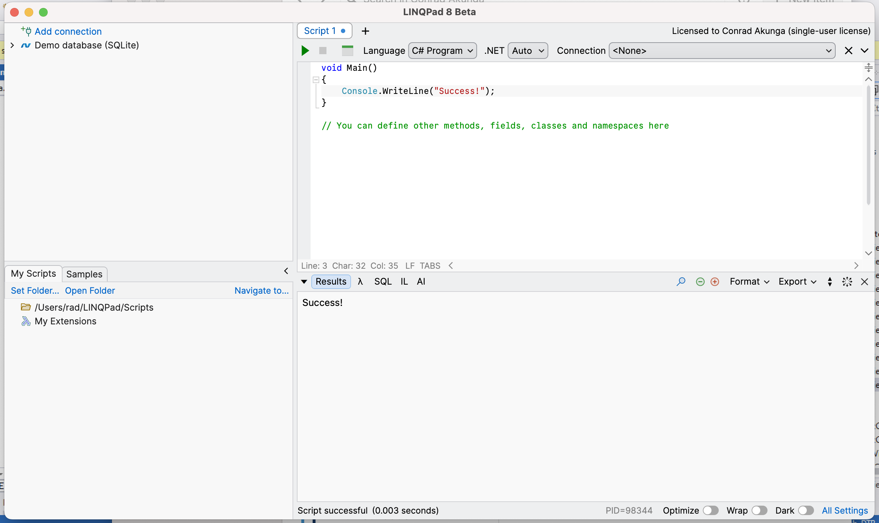879x523 pixels.
Task: Open the Language dropdown showing C# Program
Action: coord(442,51)
